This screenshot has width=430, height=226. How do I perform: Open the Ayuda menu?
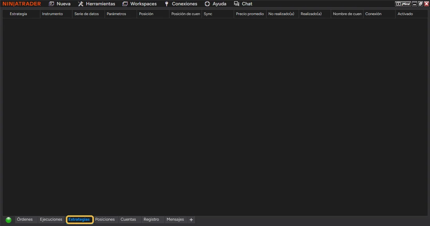[215, 4]
